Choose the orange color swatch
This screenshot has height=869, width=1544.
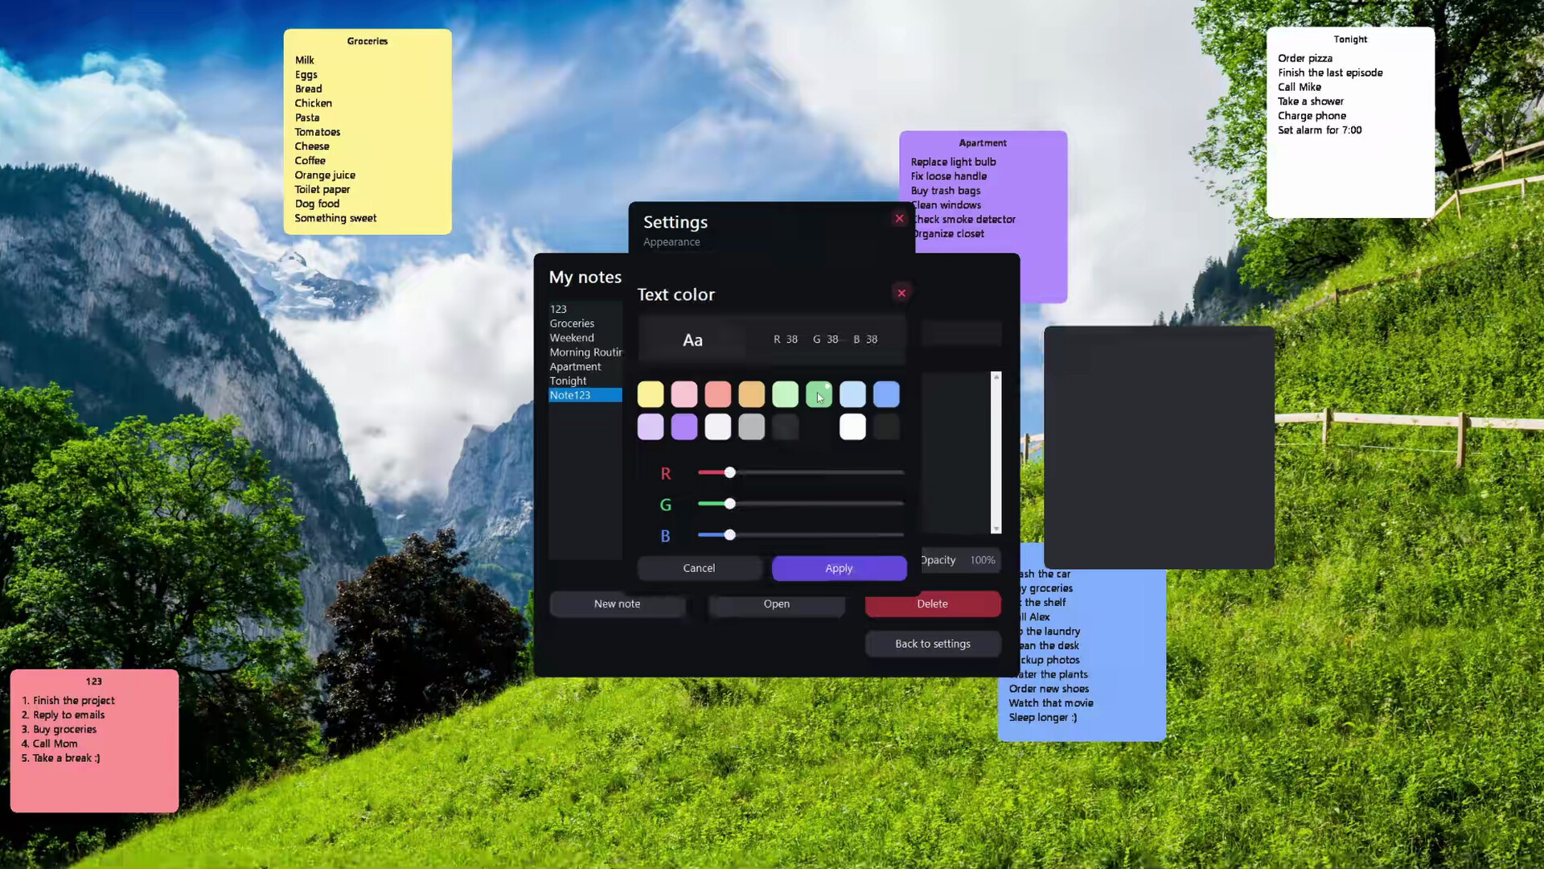click(x=752, y=394)
